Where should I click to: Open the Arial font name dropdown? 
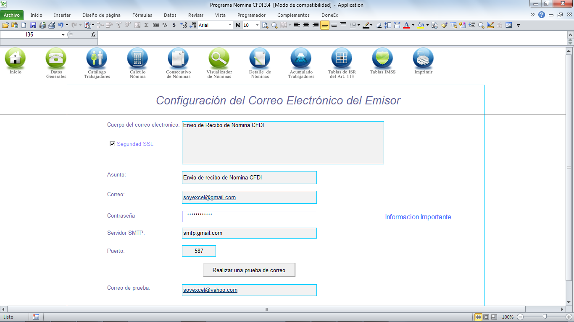[230, 25]
